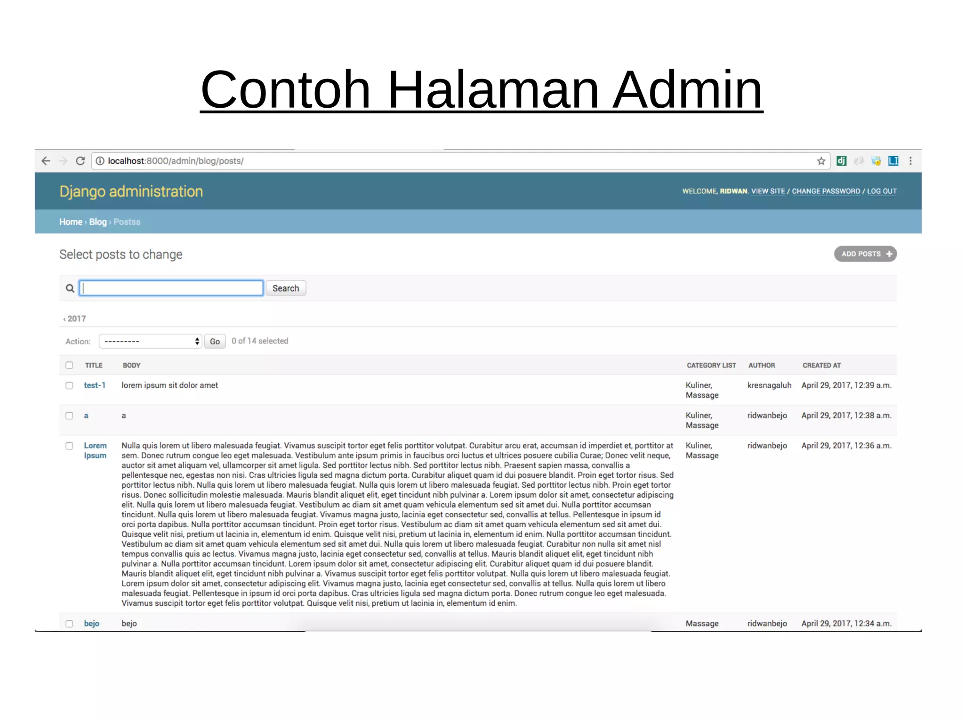Check the box for the post titled a
The image size is (964, 722).
pos(70,415)
